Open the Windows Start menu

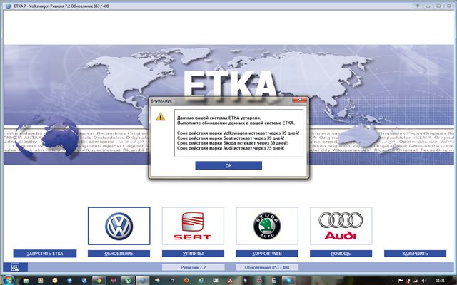(x=8, y=280)
